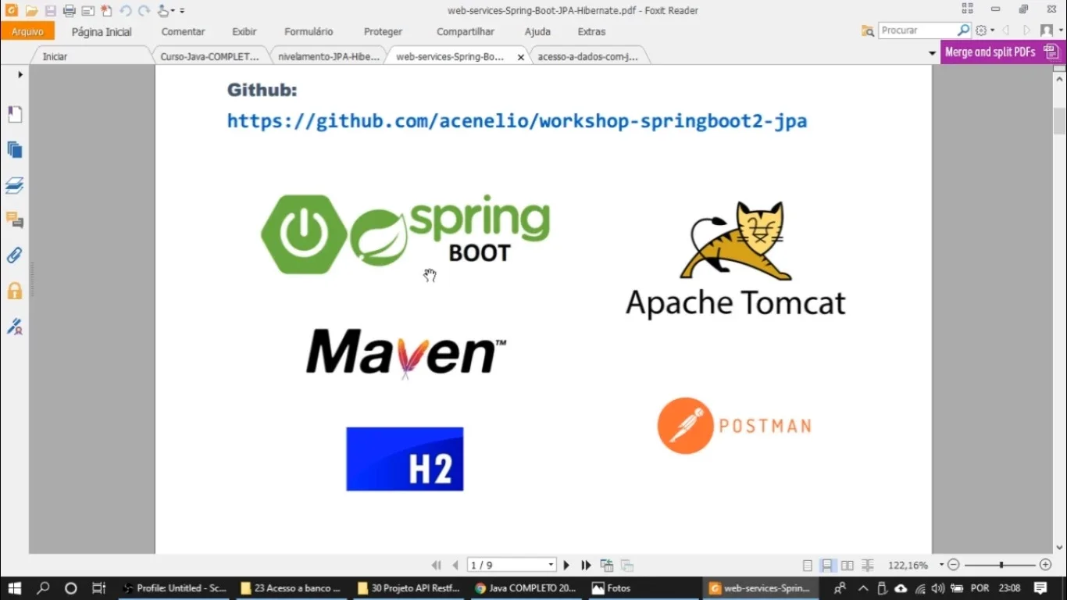Go to the next page
Screen dimensions: 1067x600
click(x=566, y=566)
